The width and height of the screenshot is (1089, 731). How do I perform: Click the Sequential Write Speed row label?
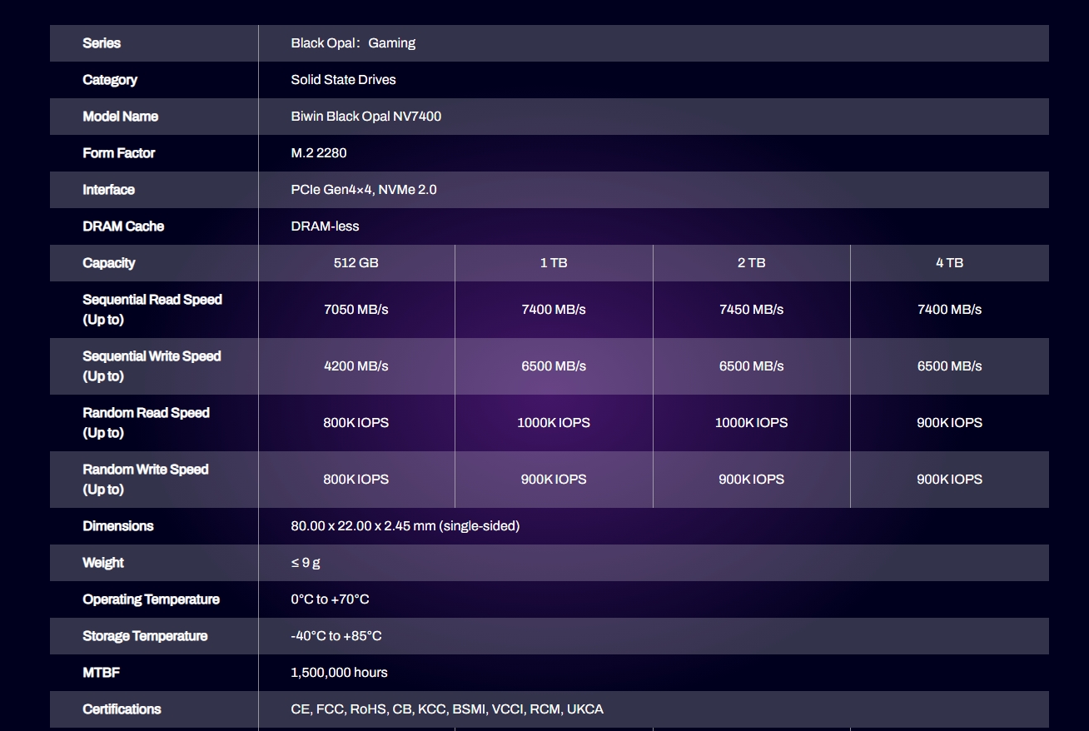point(152,366)
